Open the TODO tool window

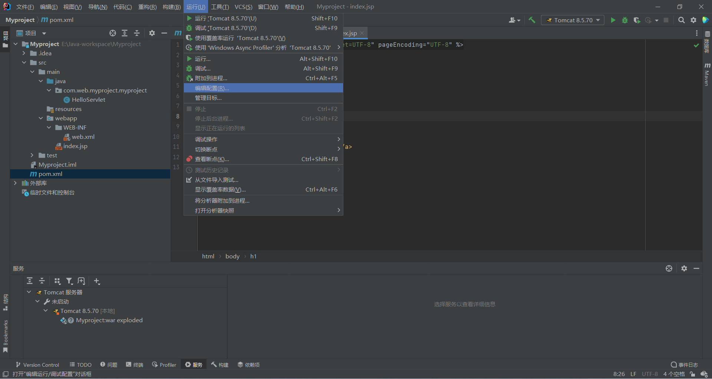click(80, 365)
